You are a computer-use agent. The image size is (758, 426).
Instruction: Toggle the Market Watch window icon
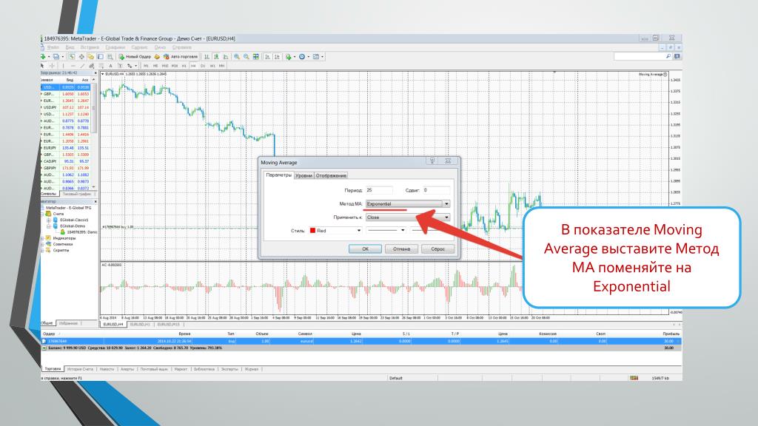(x=72, y=56)
